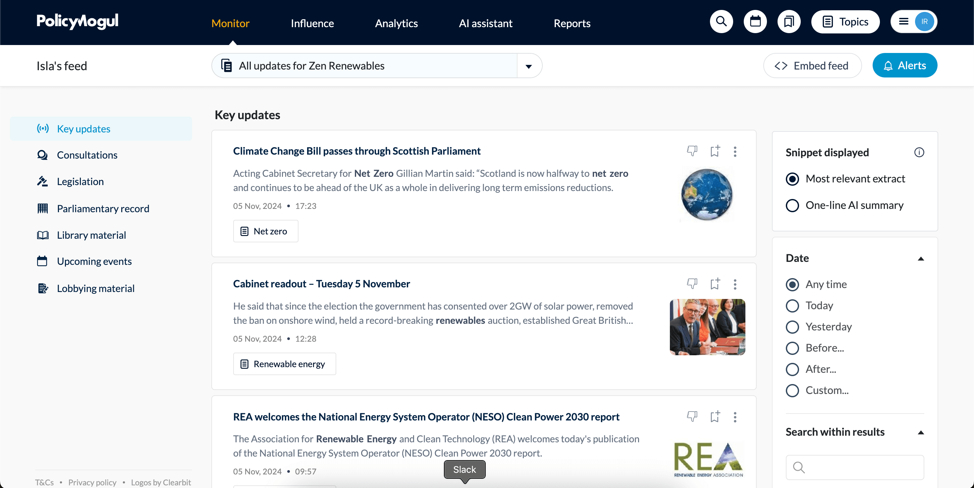Choose the Yesterday date filter
This screenshot has width=974, height=488.
(792, 327)
